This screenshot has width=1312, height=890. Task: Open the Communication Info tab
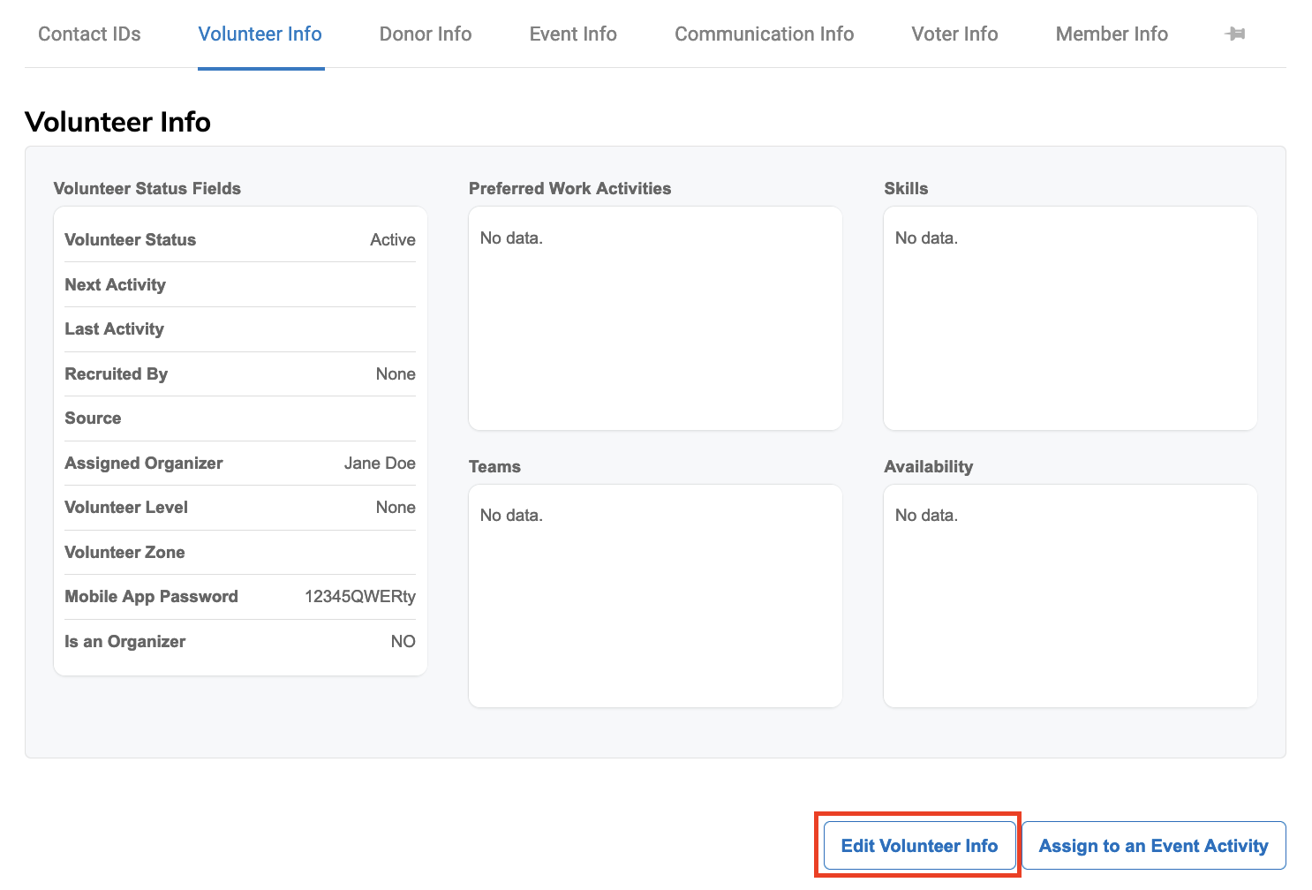click(x=764, y=34)
